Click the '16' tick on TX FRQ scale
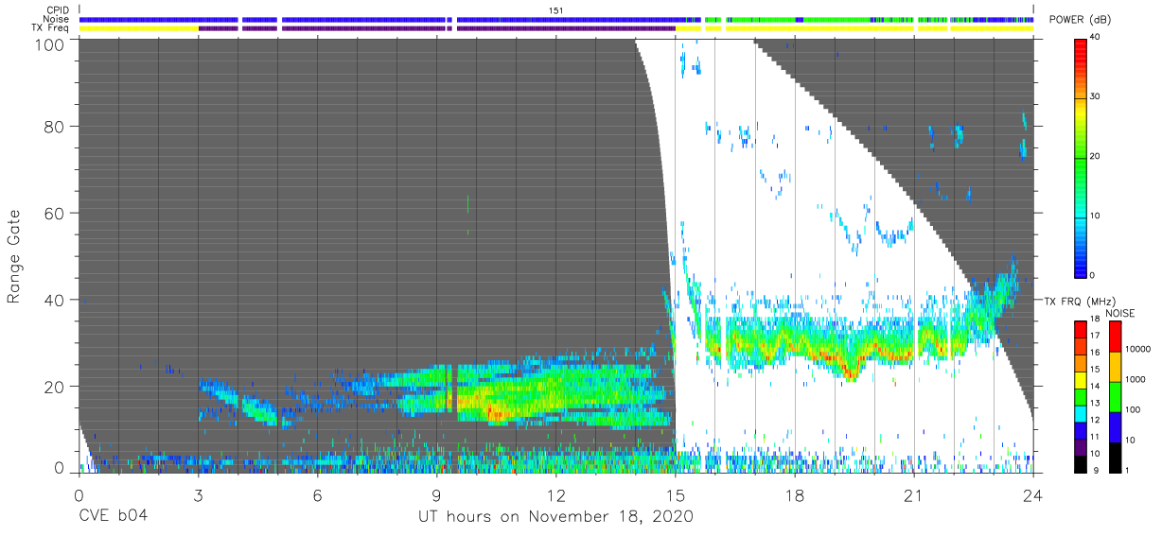 pyautogui.click(x=1095, y=354)
